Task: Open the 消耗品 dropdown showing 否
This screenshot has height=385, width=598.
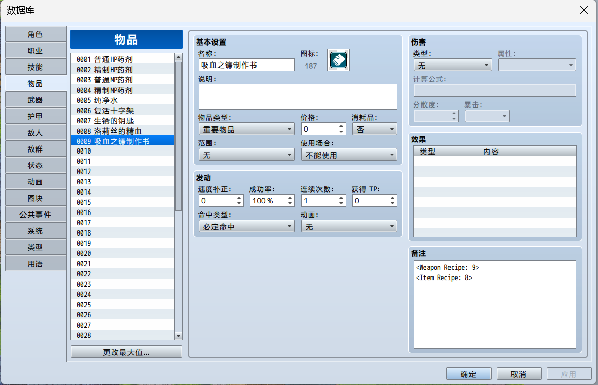Action: tap(374, 129)
